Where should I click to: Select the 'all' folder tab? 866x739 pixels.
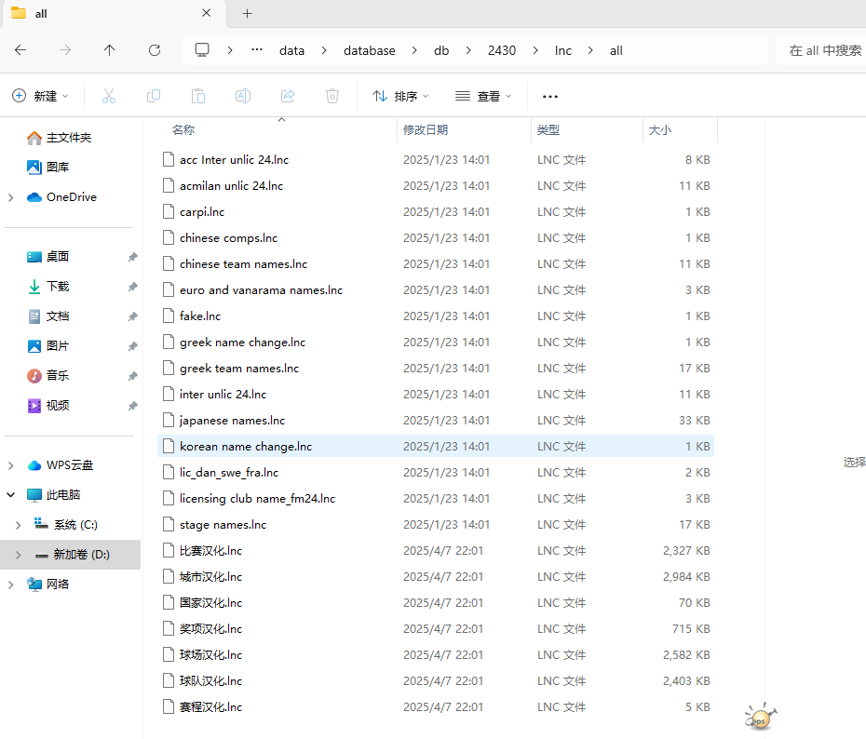click(x=114, y=14)
